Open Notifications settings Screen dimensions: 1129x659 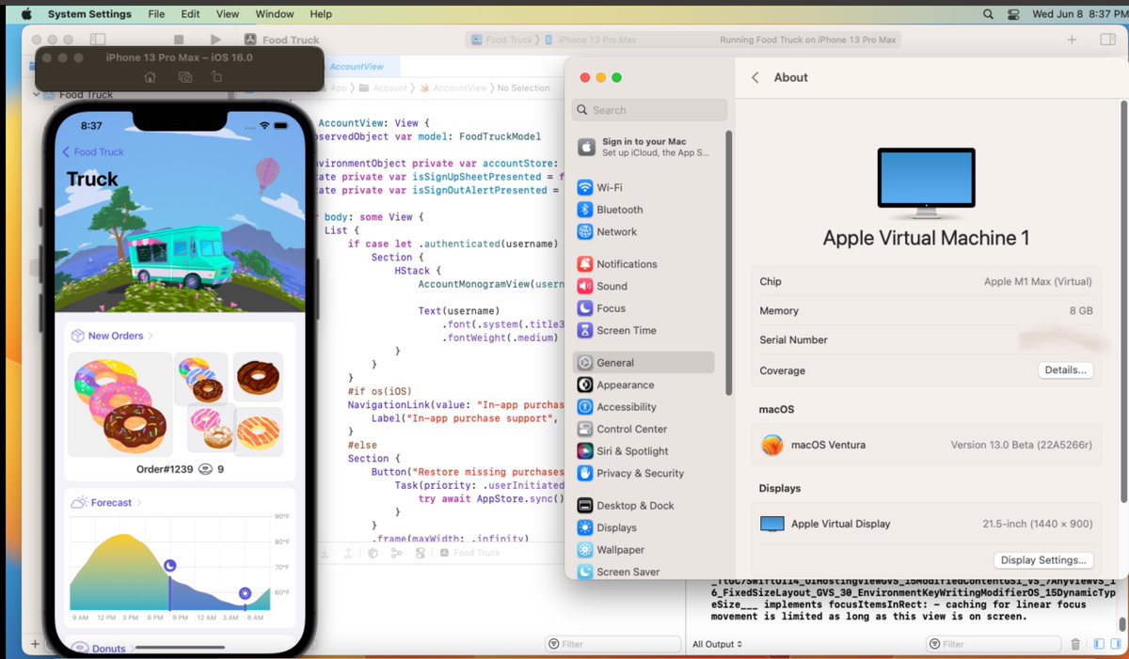(644, 264)
